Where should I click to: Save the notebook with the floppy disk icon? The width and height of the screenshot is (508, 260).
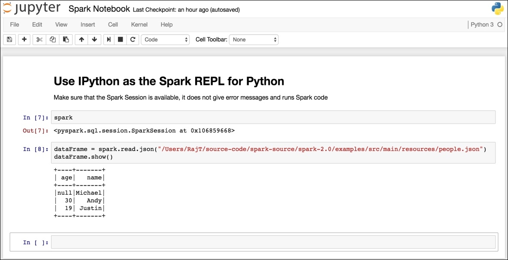point(9,39)
